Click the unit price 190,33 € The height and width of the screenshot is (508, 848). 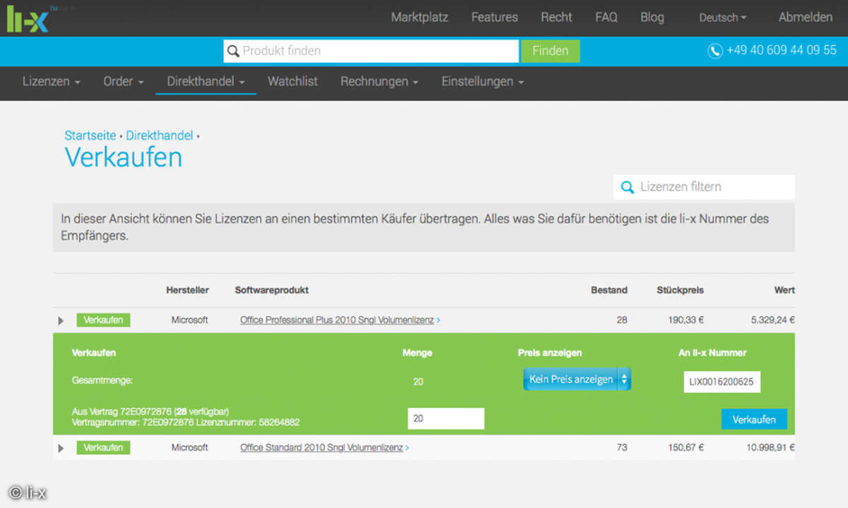pos(686,320)
